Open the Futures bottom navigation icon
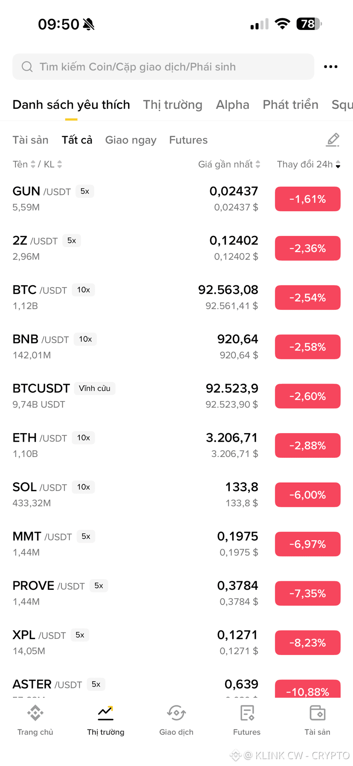This screenshot has height=766, width=353. point(247,713)
